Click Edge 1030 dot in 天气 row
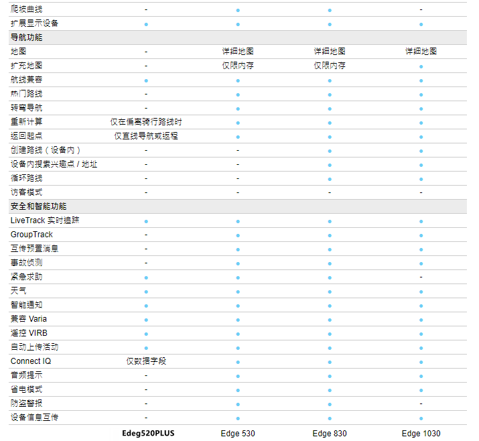Screen dimensions: 479x441 421,292
